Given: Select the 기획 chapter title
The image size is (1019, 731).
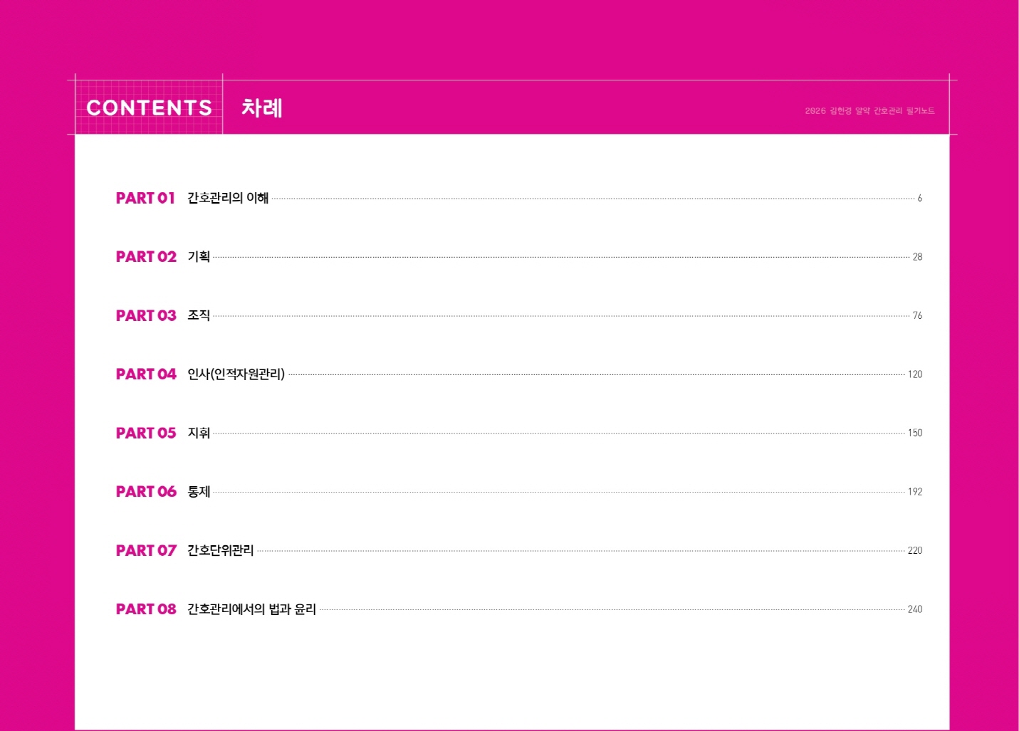Looking at the screenshot, I should (199, 257).
